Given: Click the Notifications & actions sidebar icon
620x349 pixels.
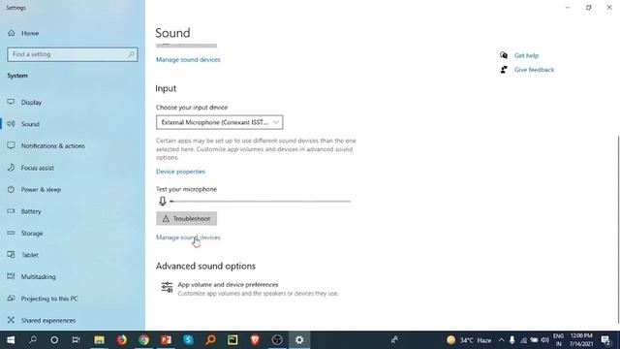Looking at the screenshot, I should 11,145.
